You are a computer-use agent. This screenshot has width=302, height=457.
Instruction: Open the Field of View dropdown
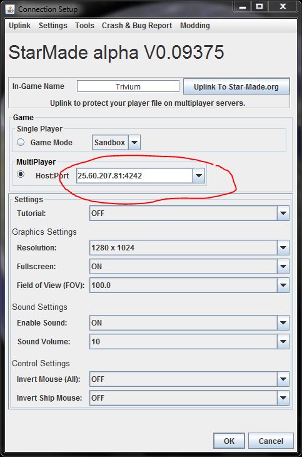pyautogui.click(x=189, y=285)
